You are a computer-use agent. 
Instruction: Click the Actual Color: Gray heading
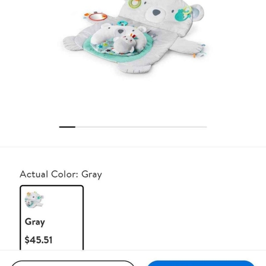pyautogui.click(x=61, y=174)
